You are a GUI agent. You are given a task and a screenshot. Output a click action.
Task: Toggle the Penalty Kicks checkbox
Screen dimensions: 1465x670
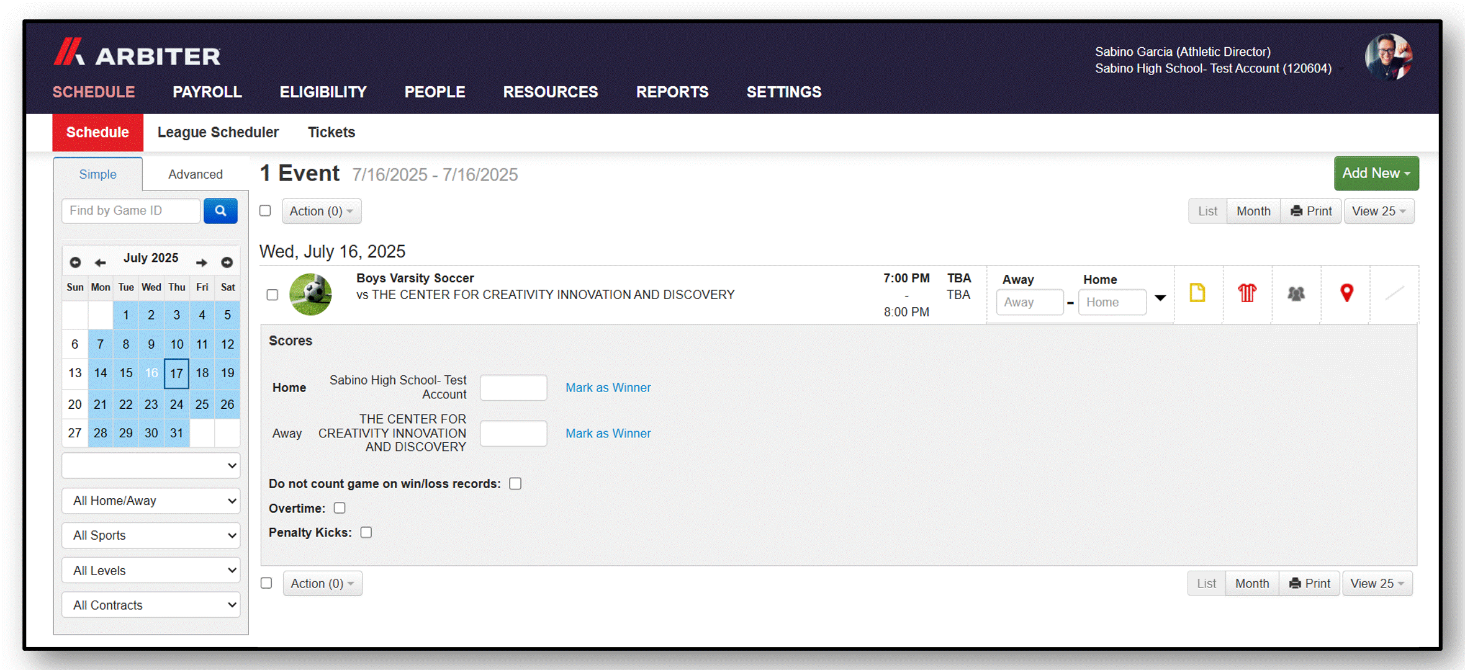point(366,532)
